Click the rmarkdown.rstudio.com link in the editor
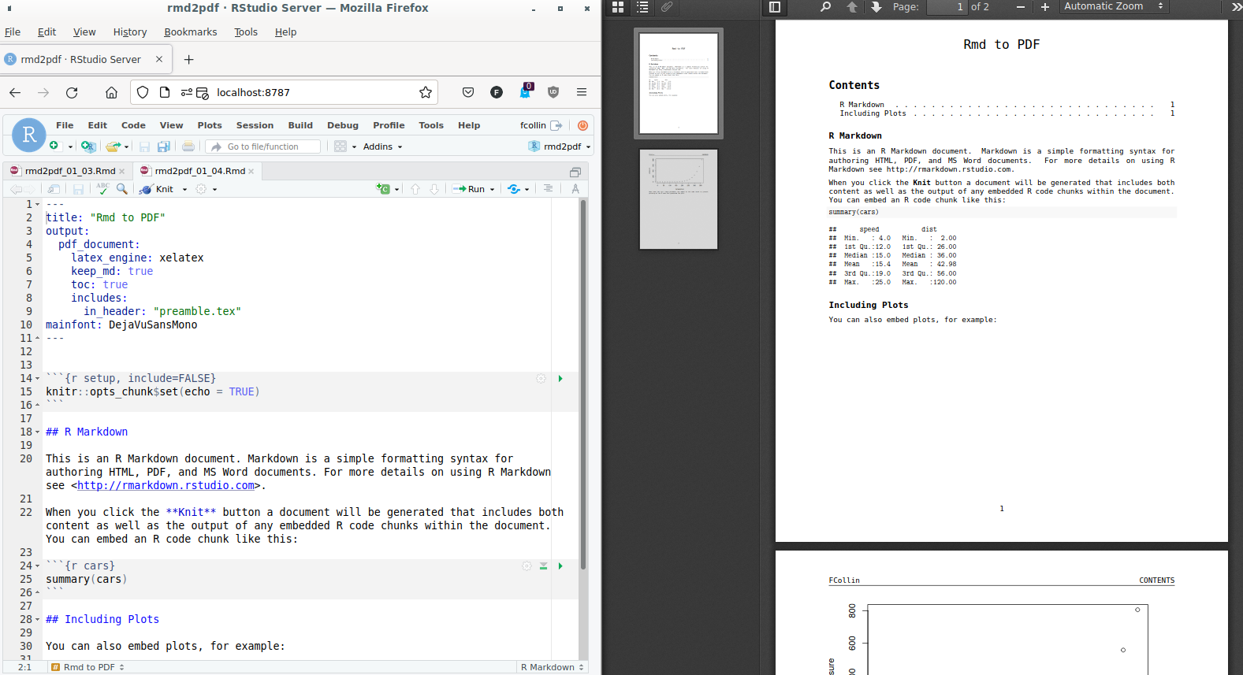The image size is (1243, 675). 166,486
